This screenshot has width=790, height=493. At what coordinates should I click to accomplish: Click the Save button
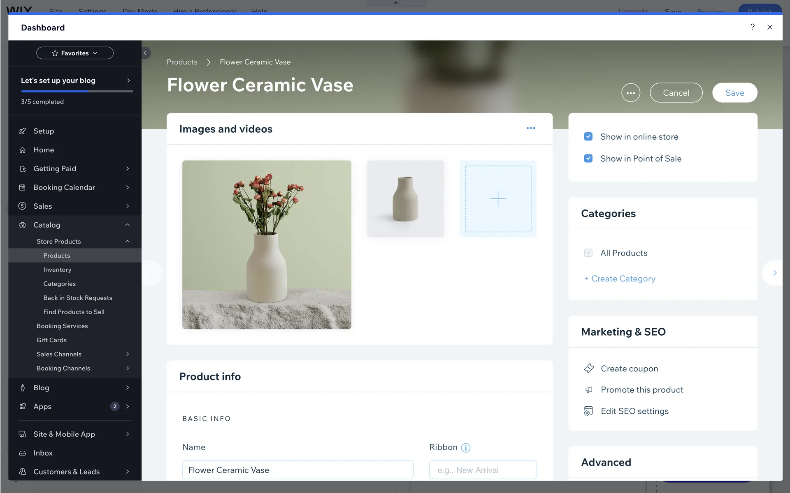(x=734, y=93)
